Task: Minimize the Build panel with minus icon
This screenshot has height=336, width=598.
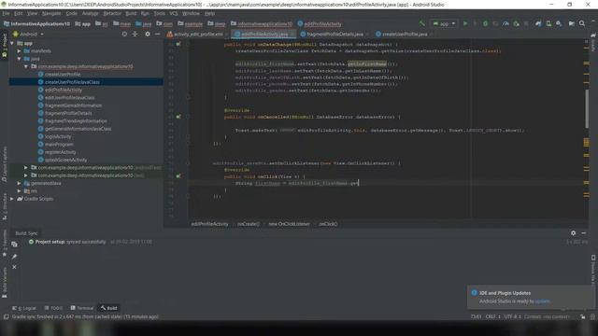Action: (583, 232)
